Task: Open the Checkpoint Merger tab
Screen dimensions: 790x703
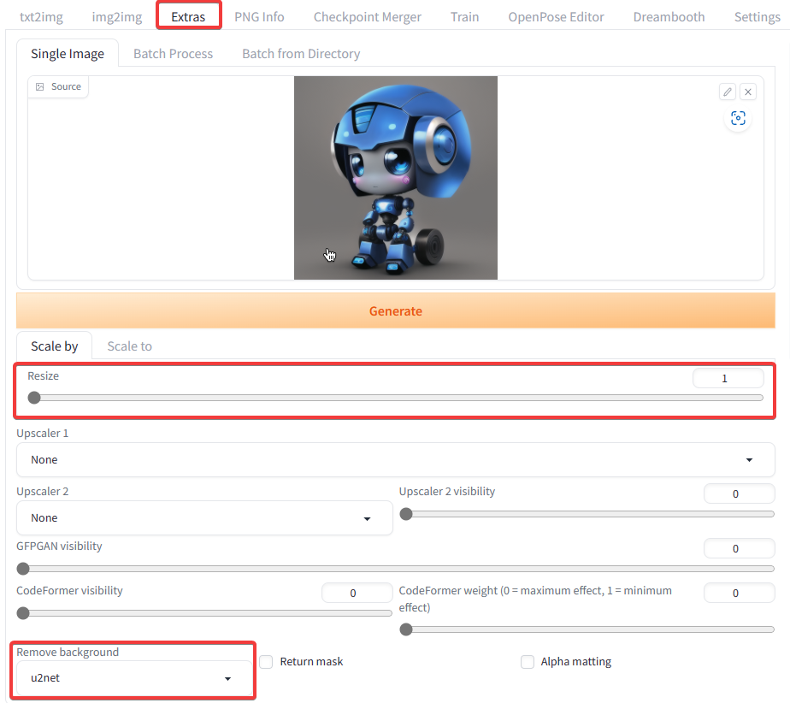Action: [368, 16]
